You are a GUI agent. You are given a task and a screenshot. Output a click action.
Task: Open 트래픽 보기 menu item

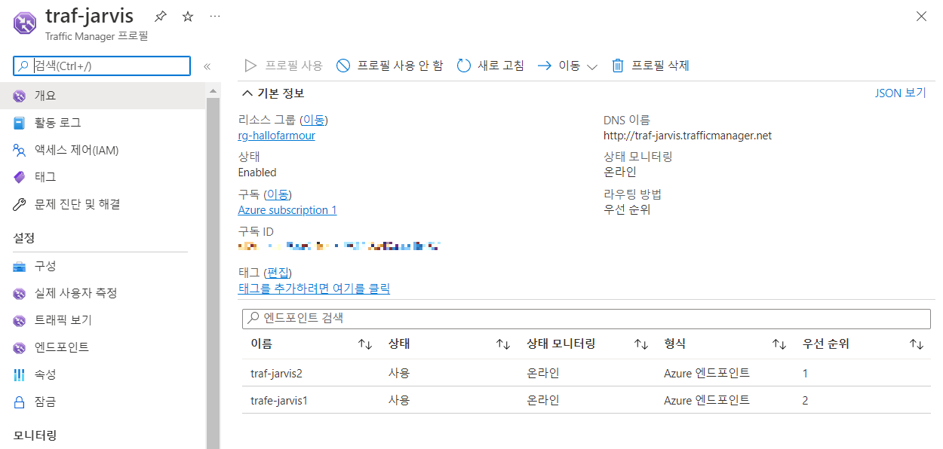pyautogui.click(x=103, y=320)
